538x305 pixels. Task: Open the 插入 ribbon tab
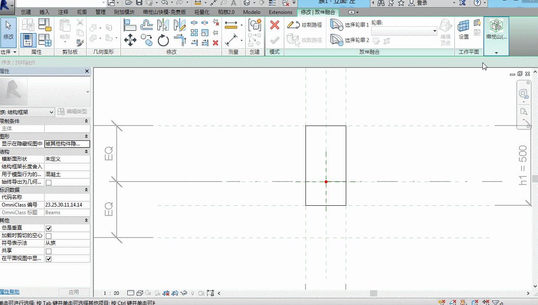click(x=44, y=12)
